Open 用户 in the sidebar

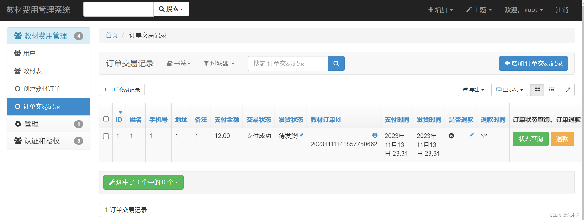[x=48, y=53]
